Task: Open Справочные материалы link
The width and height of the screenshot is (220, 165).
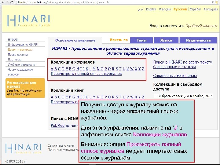Action: click(175, 76)
